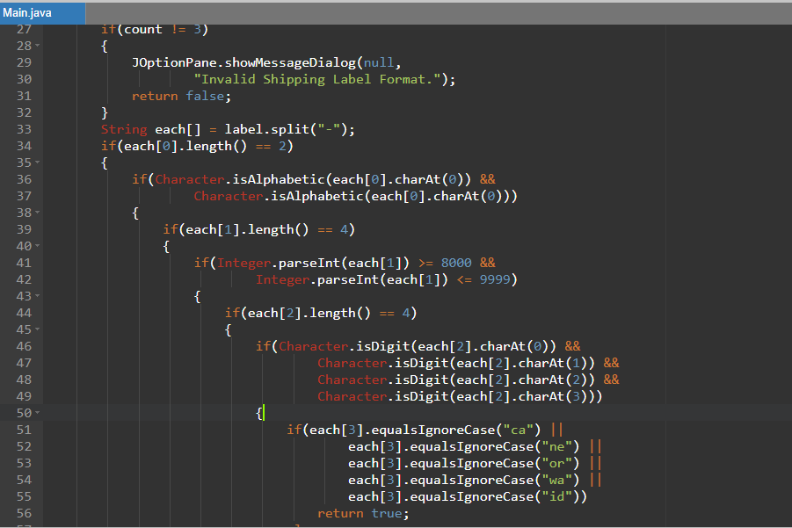This screenshot has height=528, width=792.
Task: Click line number 41 in the gutter
Action: [x=24, y=263]
